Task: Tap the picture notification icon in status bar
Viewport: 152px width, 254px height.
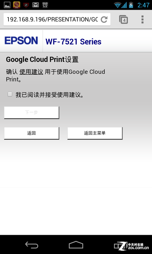Action: (x=7, y=5)
